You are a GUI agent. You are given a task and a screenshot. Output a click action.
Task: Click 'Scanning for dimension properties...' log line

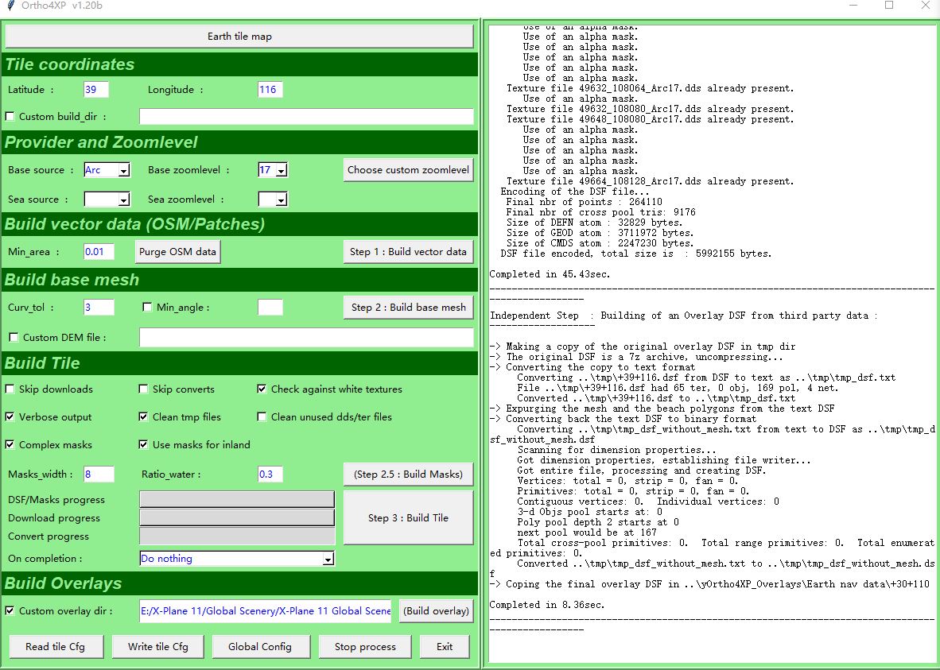[x=616, y=450]
